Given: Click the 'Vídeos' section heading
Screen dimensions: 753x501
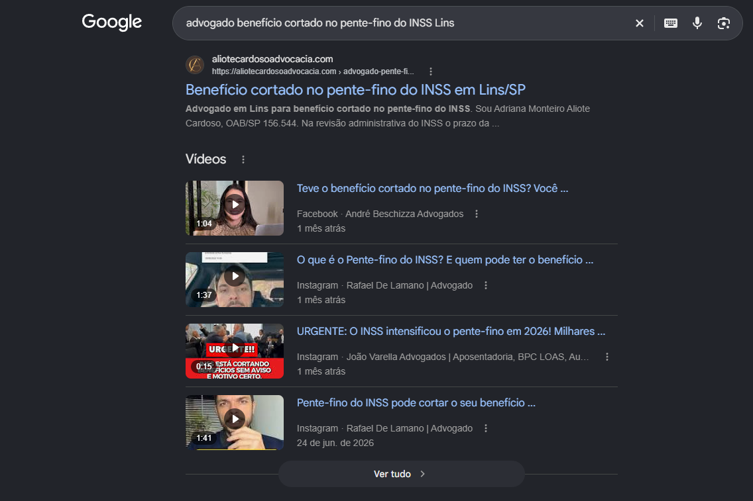Looking at the screenshot, I should click(x=205, y=159).
